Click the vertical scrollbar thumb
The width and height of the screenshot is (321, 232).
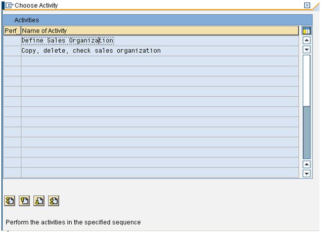click(x=306, y=132)
